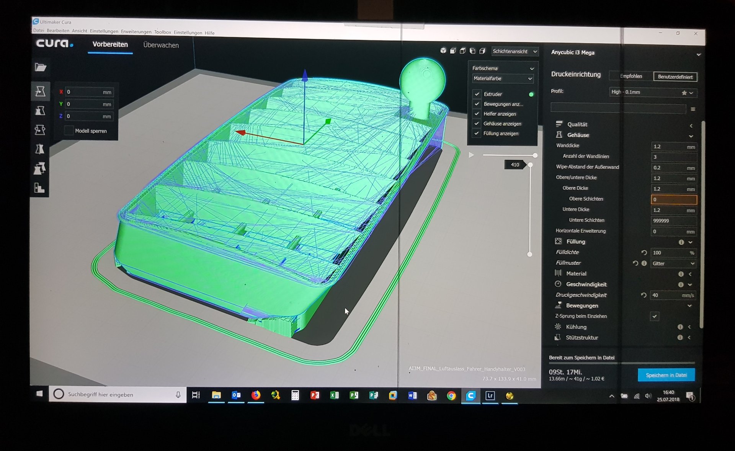Select the Move tool in left toolbar
Viewport: 735px width, 451px height.
(40, 91)
